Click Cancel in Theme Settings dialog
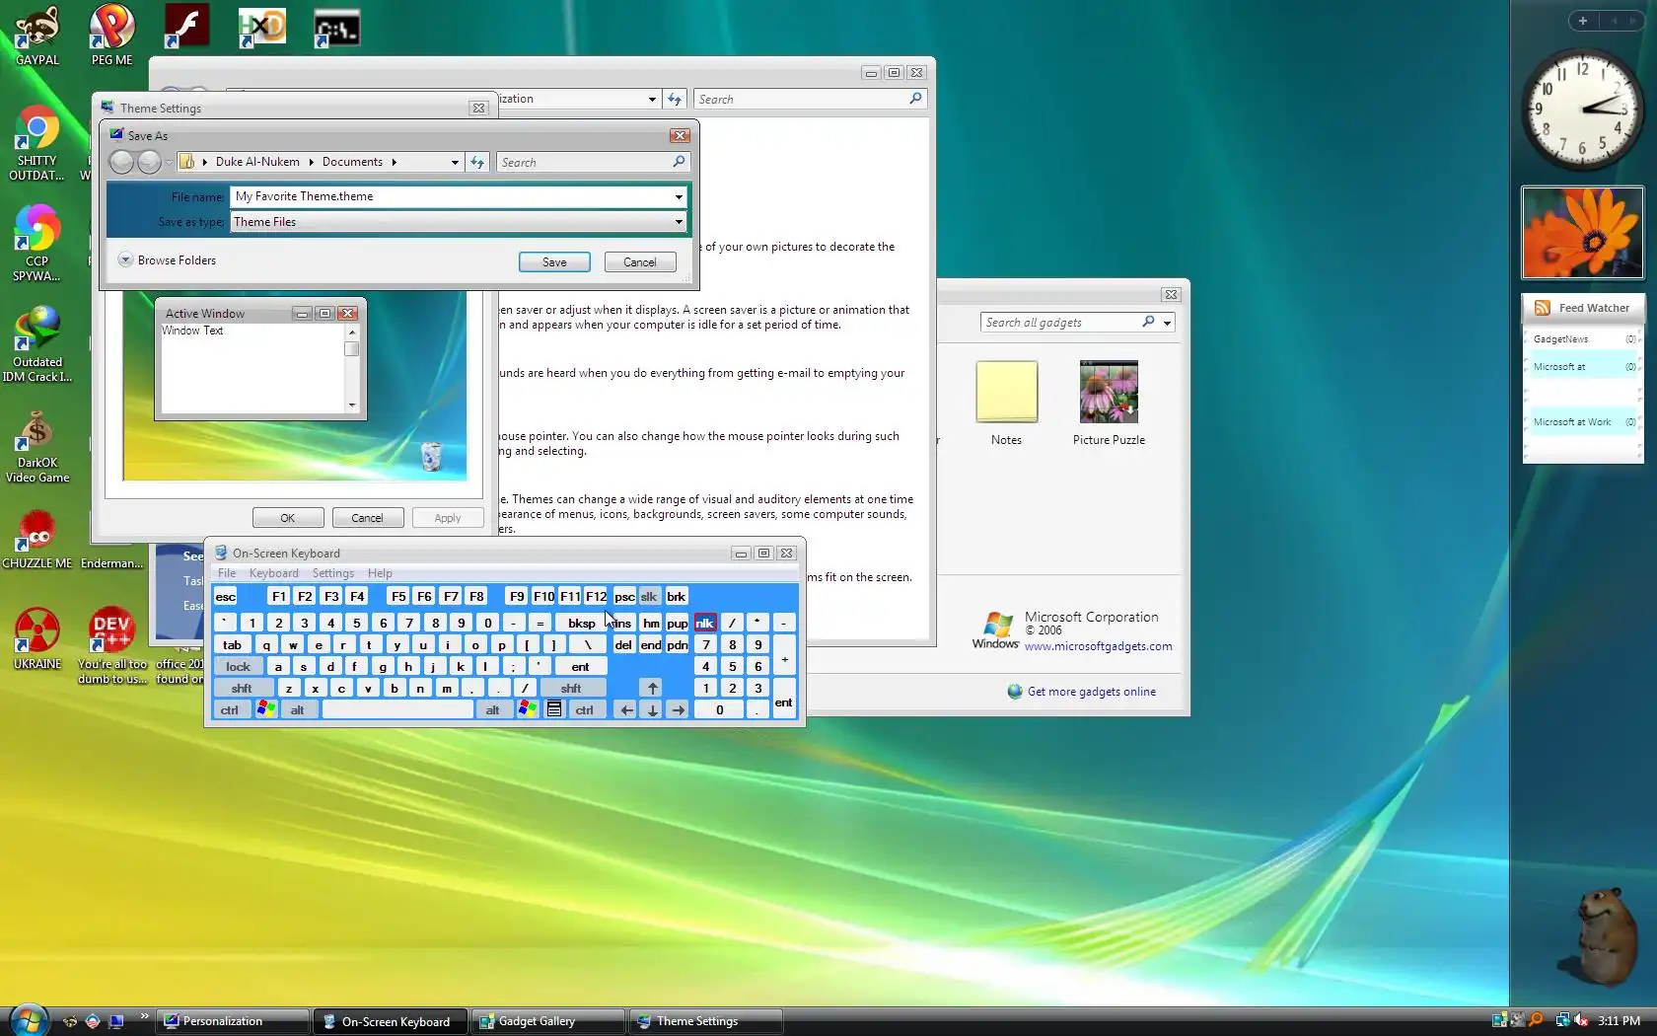Viewport: 1657px width, 1036px height. [x=367, y=517]
